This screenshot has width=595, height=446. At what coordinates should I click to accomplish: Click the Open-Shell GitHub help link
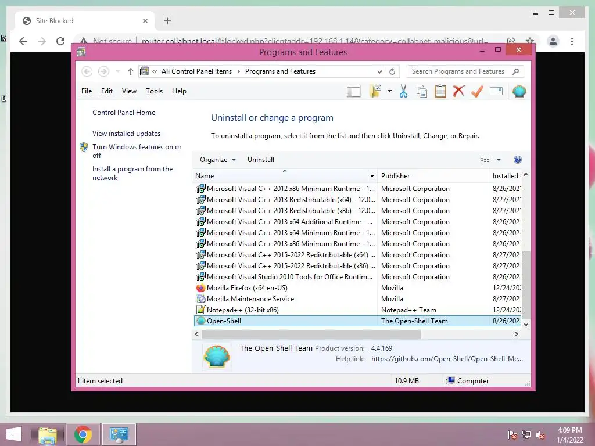[x=447, y=359]
